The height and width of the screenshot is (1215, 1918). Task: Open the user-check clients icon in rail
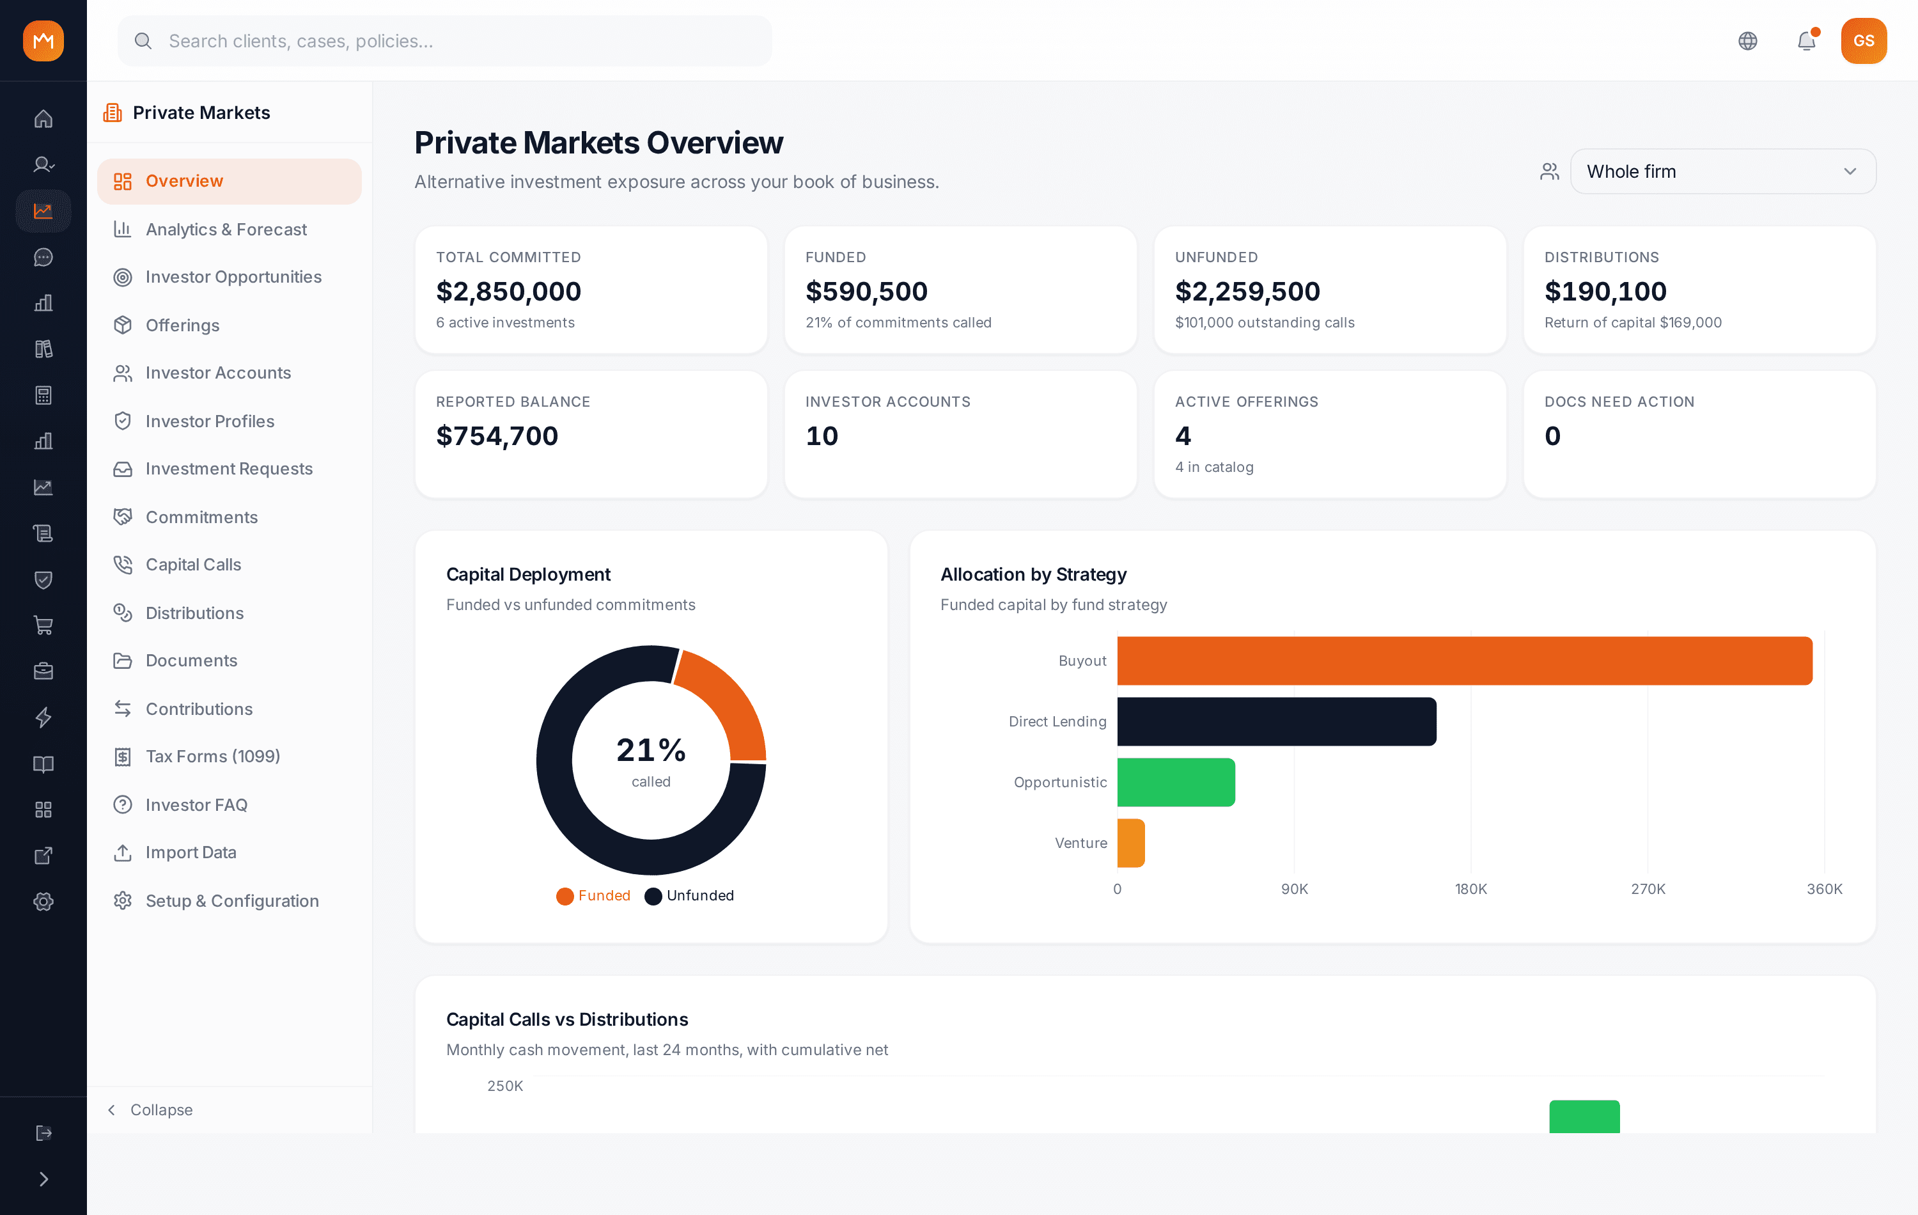[x=43, y=165]
